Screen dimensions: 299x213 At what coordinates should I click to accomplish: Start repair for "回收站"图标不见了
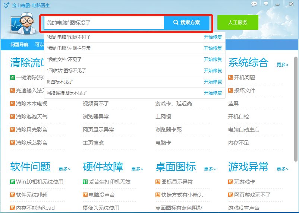[x=213, y=71]
